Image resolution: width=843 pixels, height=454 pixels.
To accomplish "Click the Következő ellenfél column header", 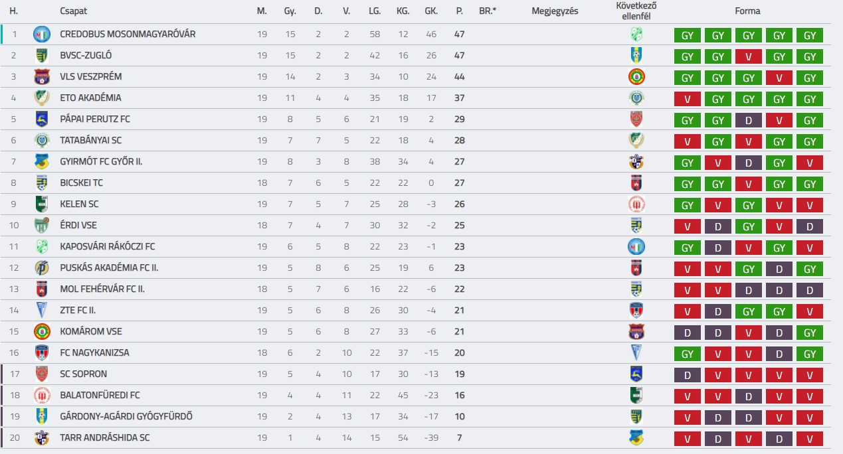I will (x=636, y=11).
